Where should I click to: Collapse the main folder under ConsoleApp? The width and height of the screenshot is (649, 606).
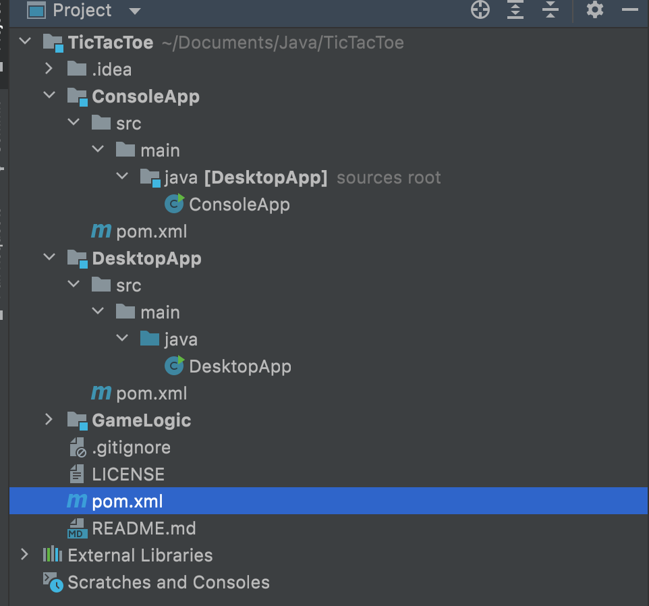[x=98, y=148]
